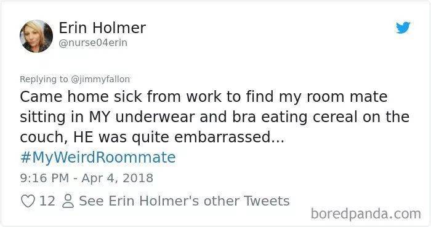Open the @jimmyfallon mention
Screen dimensions: 431x227
100,79
